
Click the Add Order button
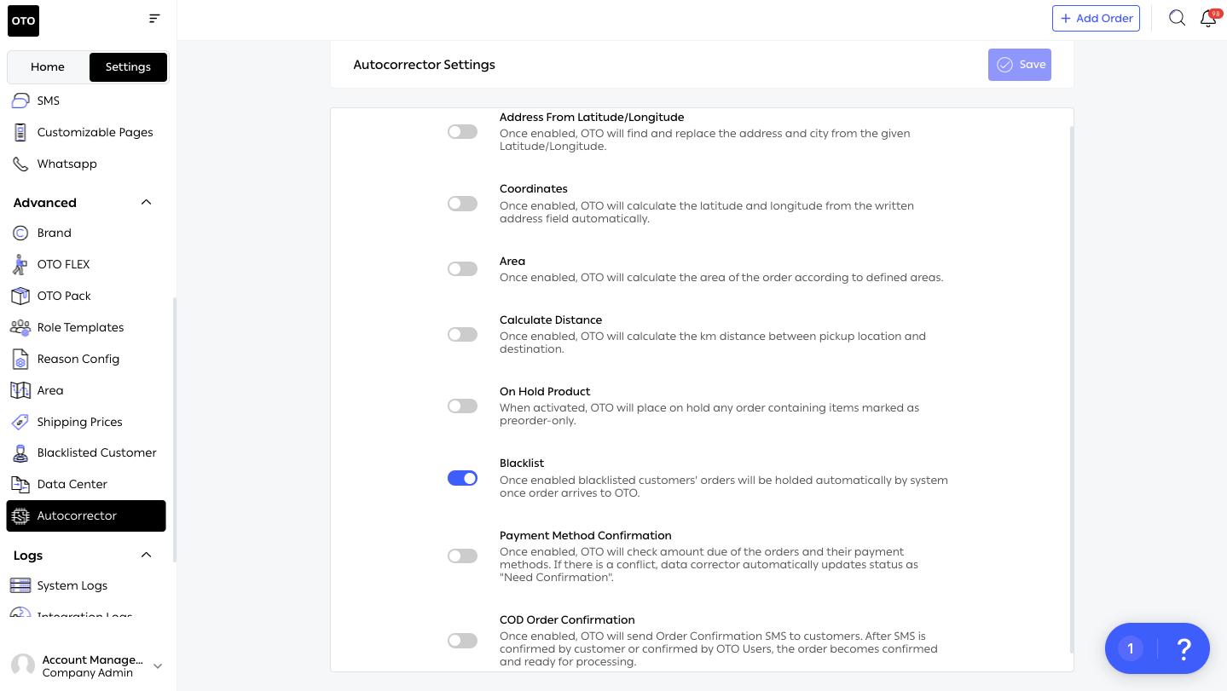[1096, 18]
